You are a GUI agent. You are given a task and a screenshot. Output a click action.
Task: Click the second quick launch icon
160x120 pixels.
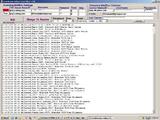[x=16, y=118]
